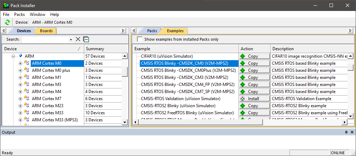This screenshot has width=356, height=156.
Task: Pin the Output panel
Action: point(346,132)
